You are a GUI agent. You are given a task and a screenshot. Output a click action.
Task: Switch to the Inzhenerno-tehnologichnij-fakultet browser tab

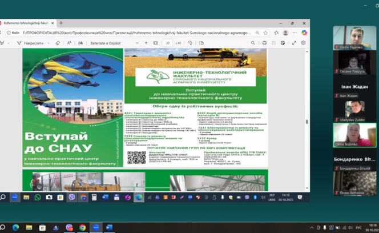[x=27, y=23]
